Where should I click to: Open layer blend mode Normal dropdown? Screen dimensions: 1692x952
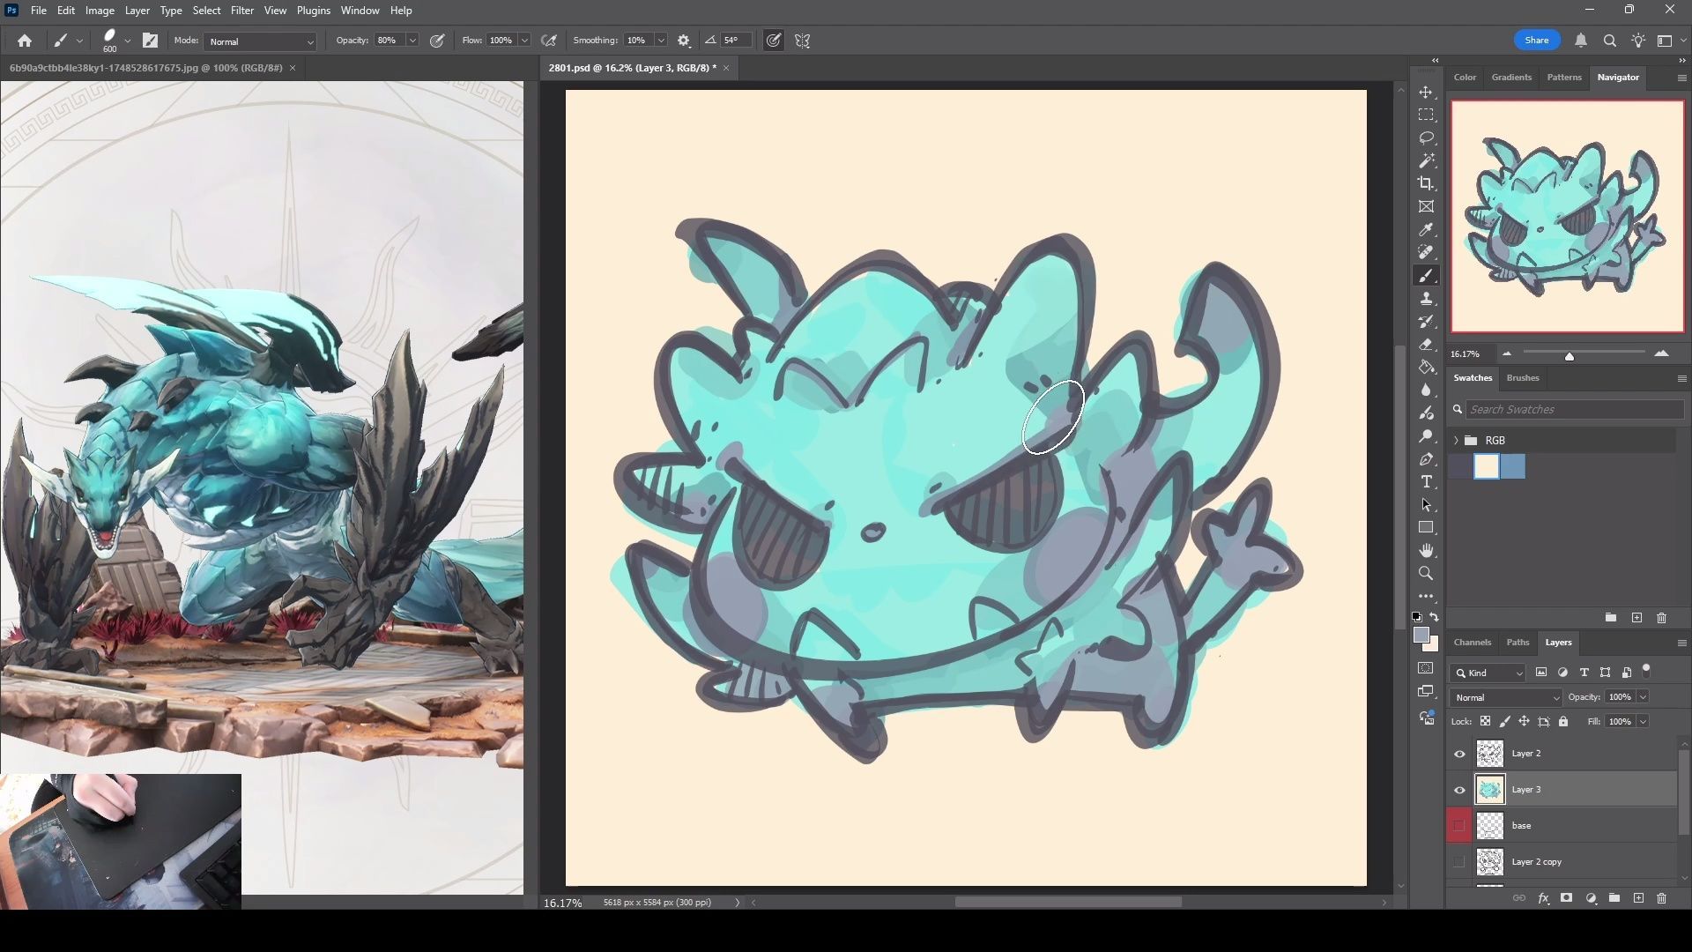(1505, 697)
